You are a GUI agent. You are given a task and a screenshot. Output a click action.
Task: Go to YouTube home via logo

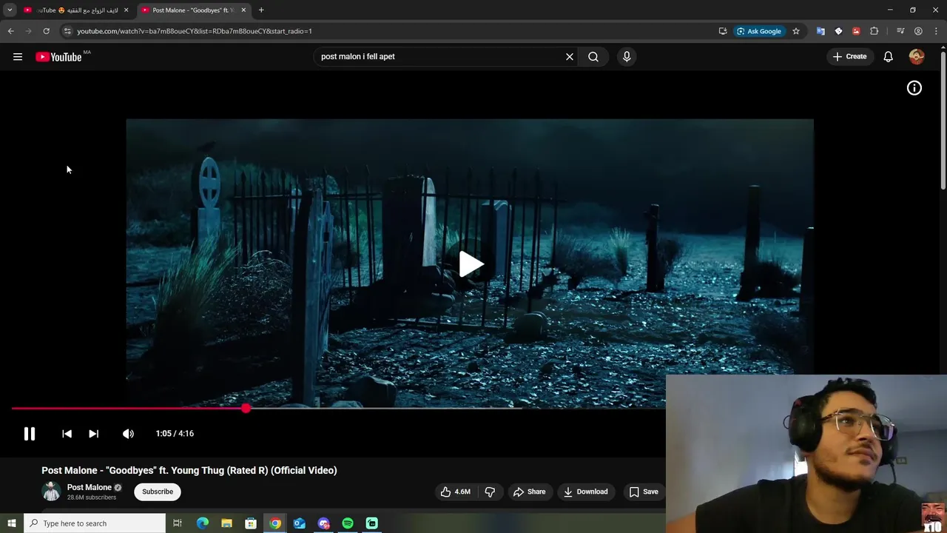point(59,57)
